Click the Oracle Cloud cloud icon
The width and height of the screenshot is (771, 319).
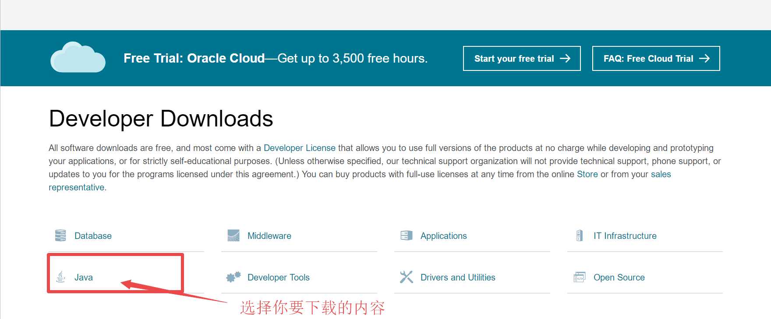click(x=78, y=57)
